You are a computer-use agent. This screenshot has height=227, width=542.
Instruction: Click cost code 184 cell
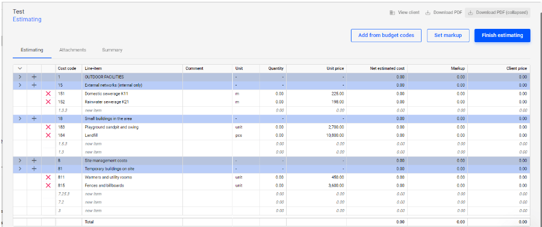[x=68, y=135]
